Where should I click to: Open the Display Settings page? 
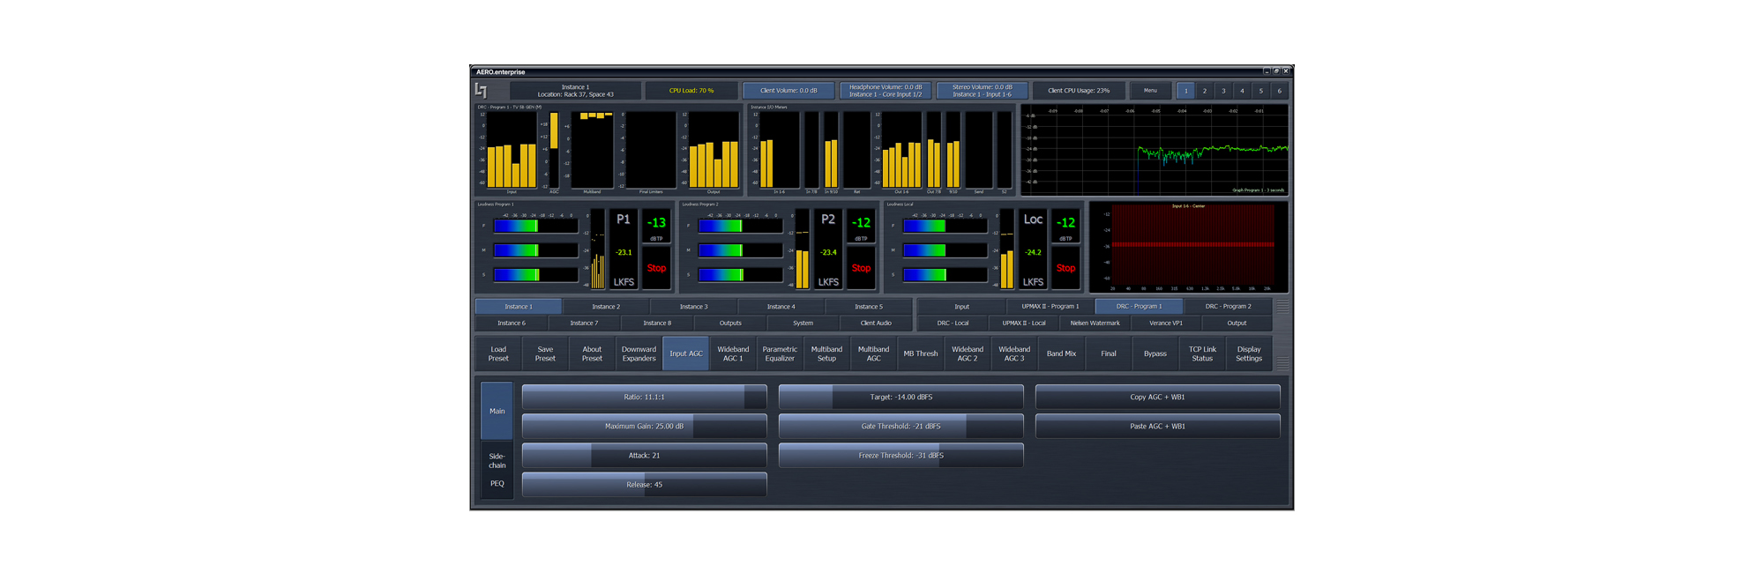(1248, 353)
